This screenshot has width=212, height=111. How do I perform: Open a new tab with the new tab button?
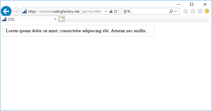coord(62,19)
